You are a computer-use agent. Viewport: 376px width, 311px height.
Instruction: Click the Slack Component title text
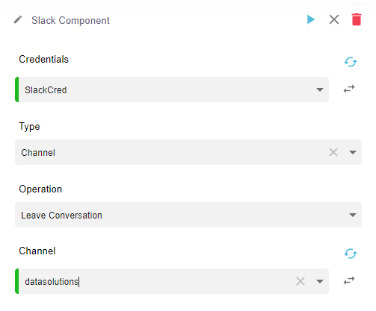(x=70, y=20)
